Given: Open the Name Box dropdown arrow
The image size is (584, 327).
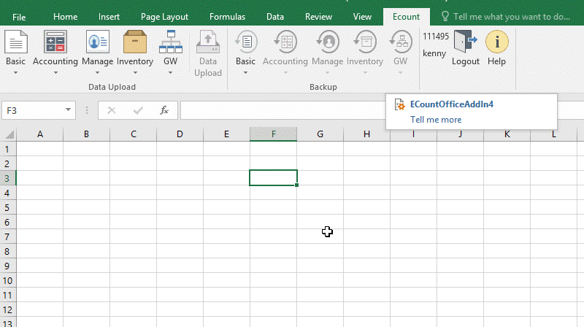Looking at the screenshot, I should click(x=68, y=110).
